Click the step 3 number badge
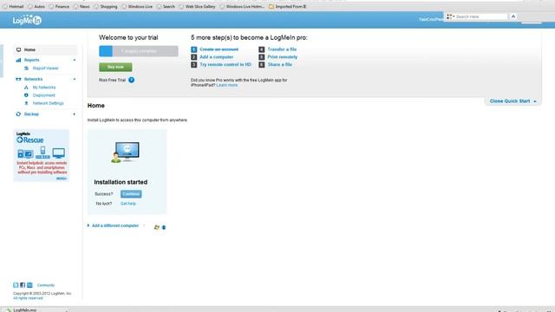This screenshot has width=555, height=312. (193, 65)
